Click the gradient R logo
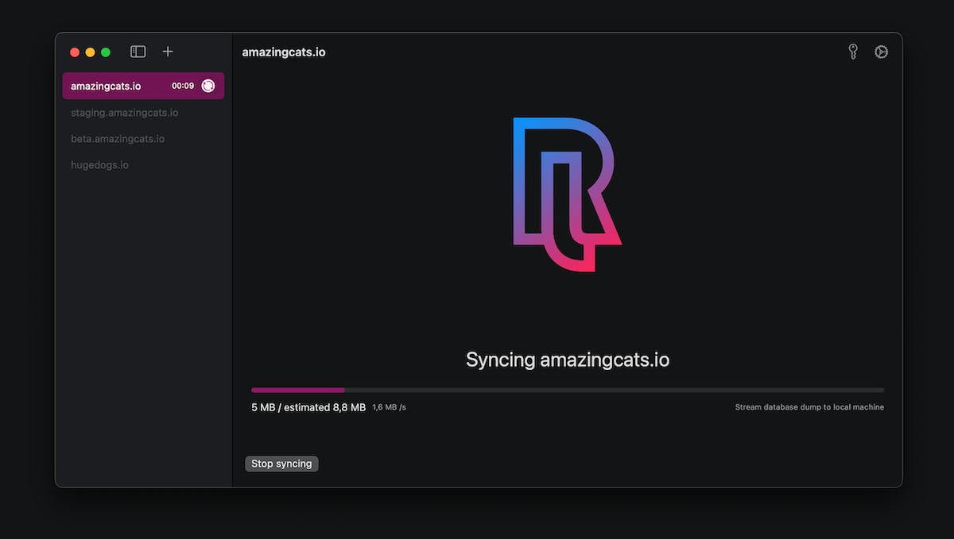This screenshot has width=954, height=539. click(x=568, y=194)
